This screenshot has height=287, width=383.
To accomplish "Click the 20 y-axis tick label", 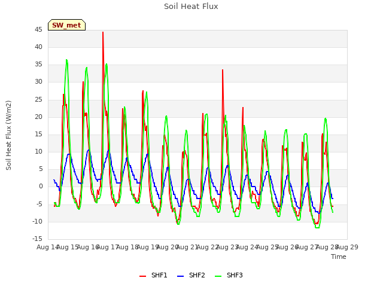I will (38, 117).
